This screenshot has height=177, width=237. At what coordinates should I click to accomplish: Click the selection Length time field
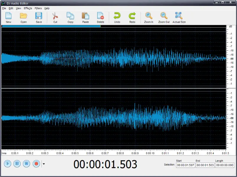pos(225,165)
